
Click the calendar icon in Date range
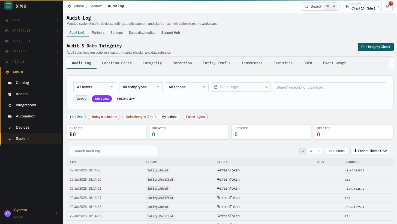coord(216,87)
